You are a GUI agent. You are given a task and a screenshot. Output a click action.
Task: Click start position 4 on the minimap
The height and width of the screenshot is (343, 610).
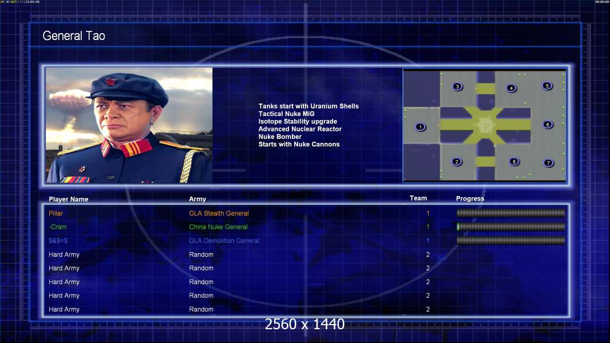point(511,88)
